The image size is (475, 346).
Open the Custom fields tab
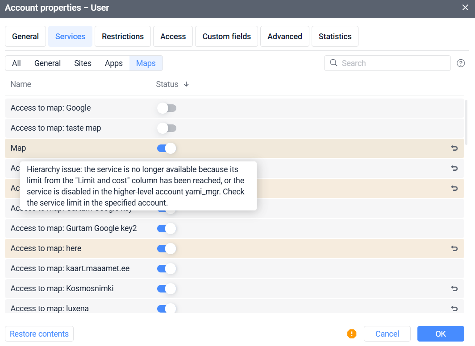click(x=226, y=37)
